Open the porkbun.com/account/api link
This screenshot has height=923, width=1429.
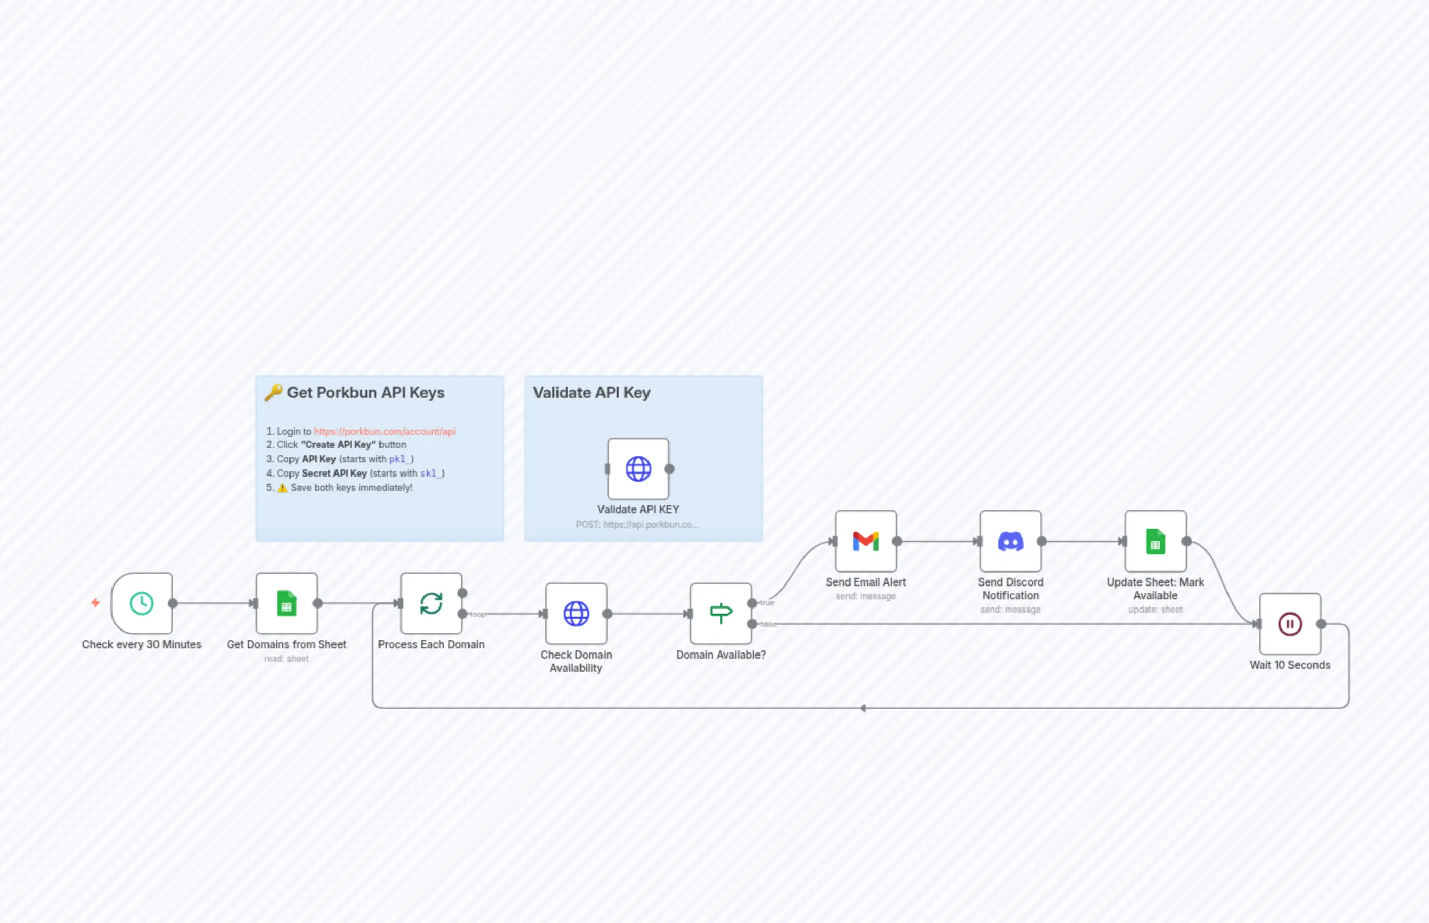[384, 431]
